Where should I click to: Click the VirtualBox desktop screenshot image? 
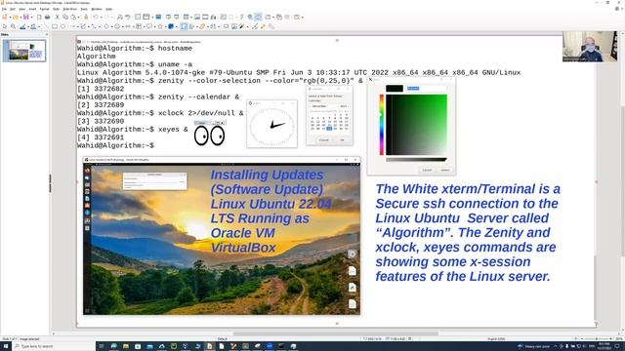tap(222, 236)
